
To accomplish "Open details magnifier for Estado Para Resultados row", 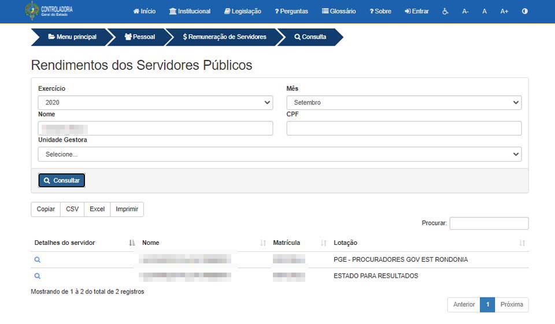I will (38, 276).
